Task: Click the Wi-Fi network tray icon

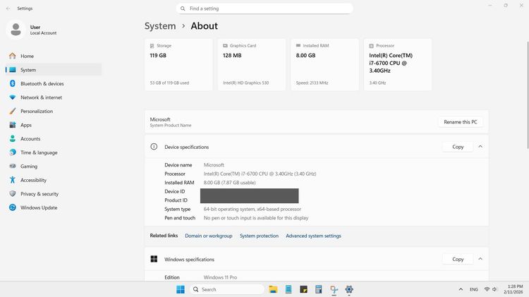Action: point(487,289)
